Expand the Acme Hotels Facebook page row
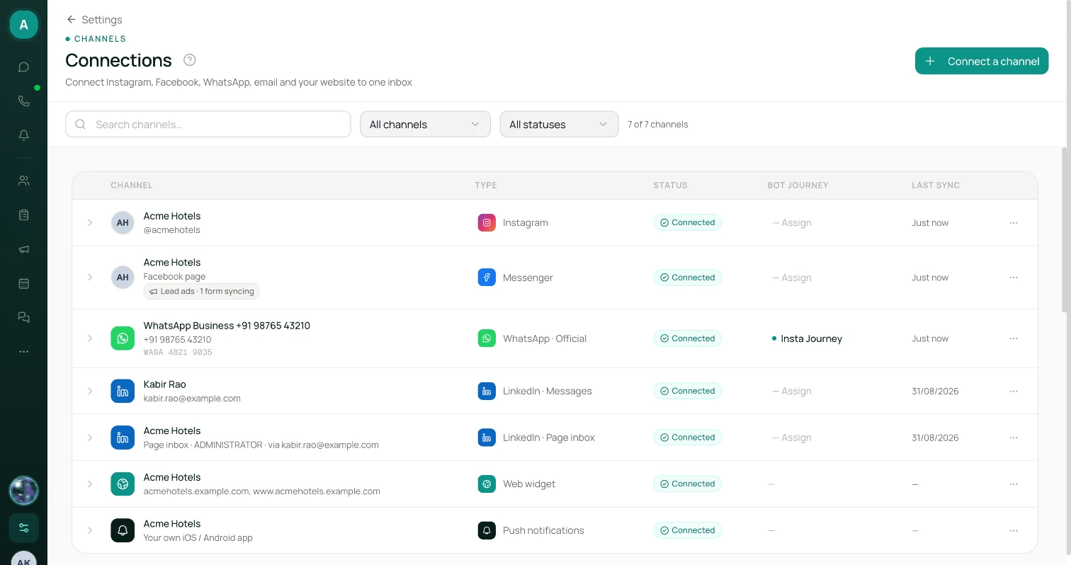 [90, 278]
